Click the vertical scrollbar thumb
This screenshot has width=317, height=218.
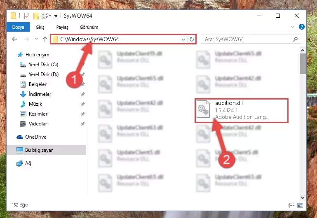coord(303,64)
